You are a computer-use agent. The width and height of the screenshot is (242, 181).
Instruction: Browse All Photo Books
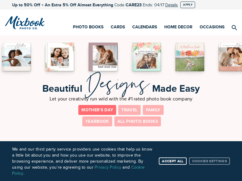138,122
